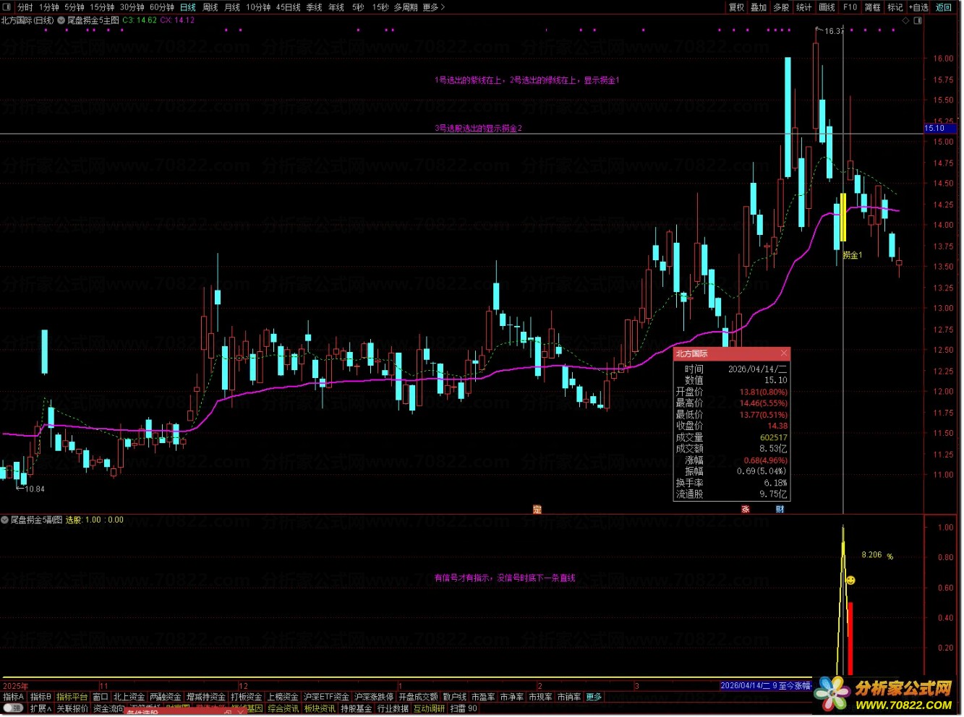Select 北上资金 indicator tab

coord(129,697)
